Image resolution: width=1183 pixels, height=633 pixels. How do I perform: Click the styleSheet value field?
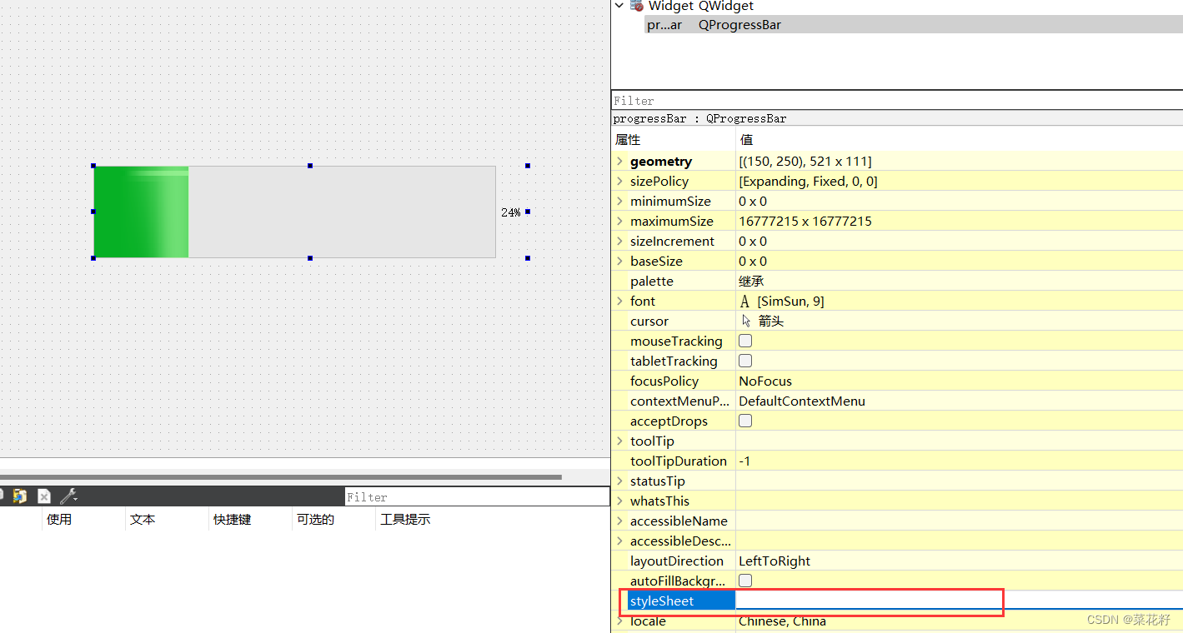click(959, 601)
